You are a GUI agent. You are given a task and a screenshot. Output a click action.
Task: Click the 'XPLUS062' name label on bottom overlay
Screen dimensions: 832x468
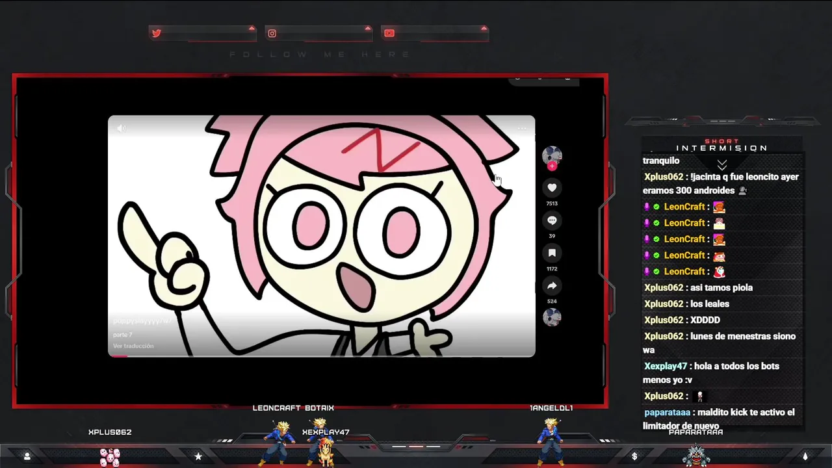coord(110,432)
